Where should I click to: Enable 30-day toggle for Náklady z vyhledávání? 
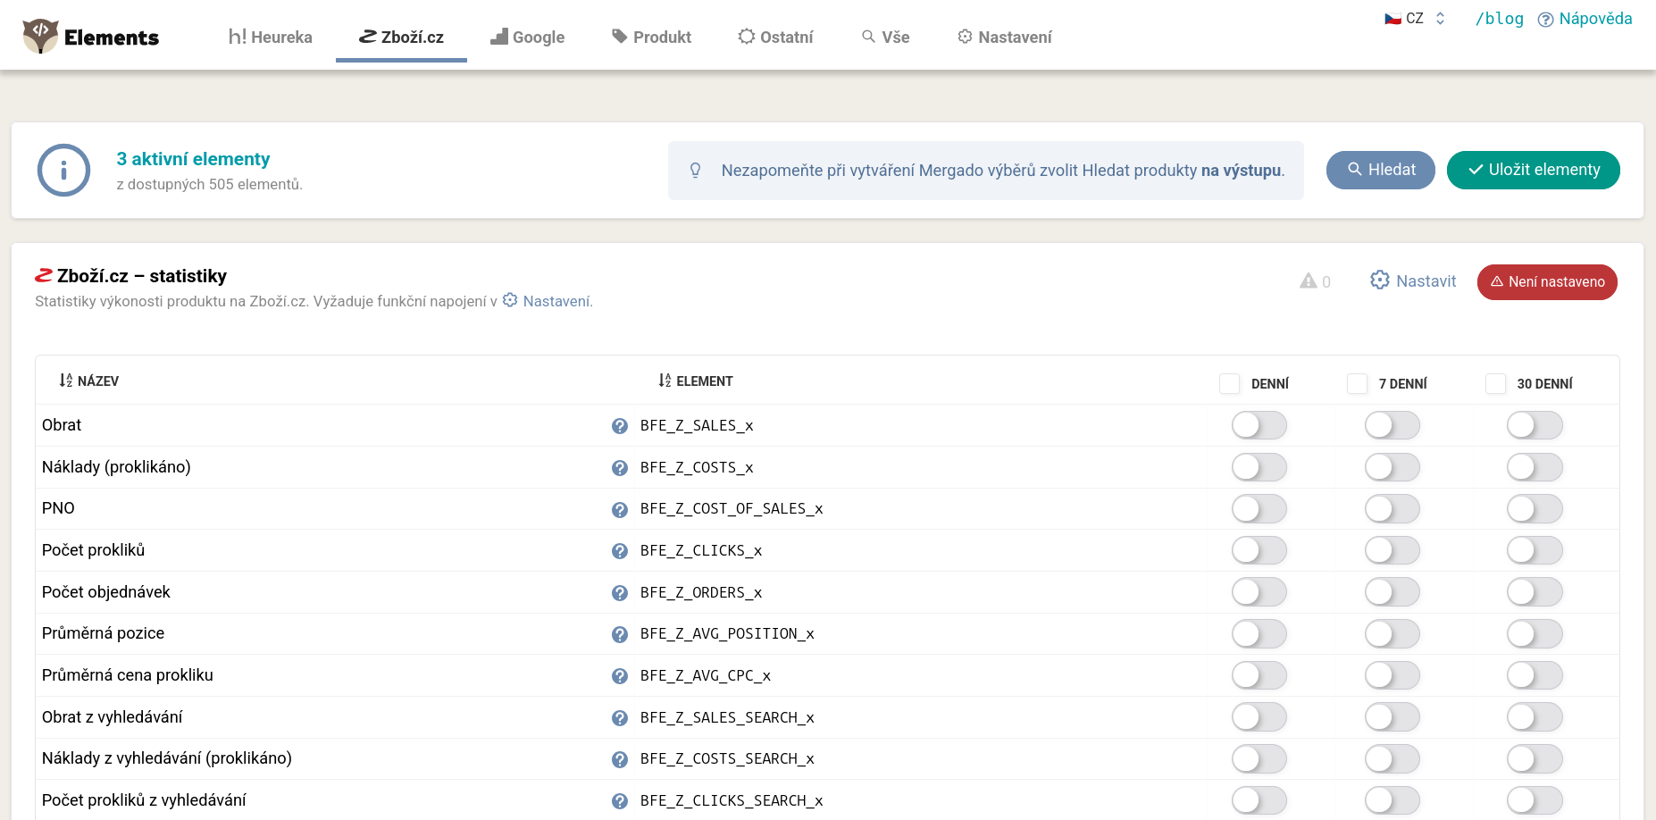pyautogui.click(x=1535, y=759)
